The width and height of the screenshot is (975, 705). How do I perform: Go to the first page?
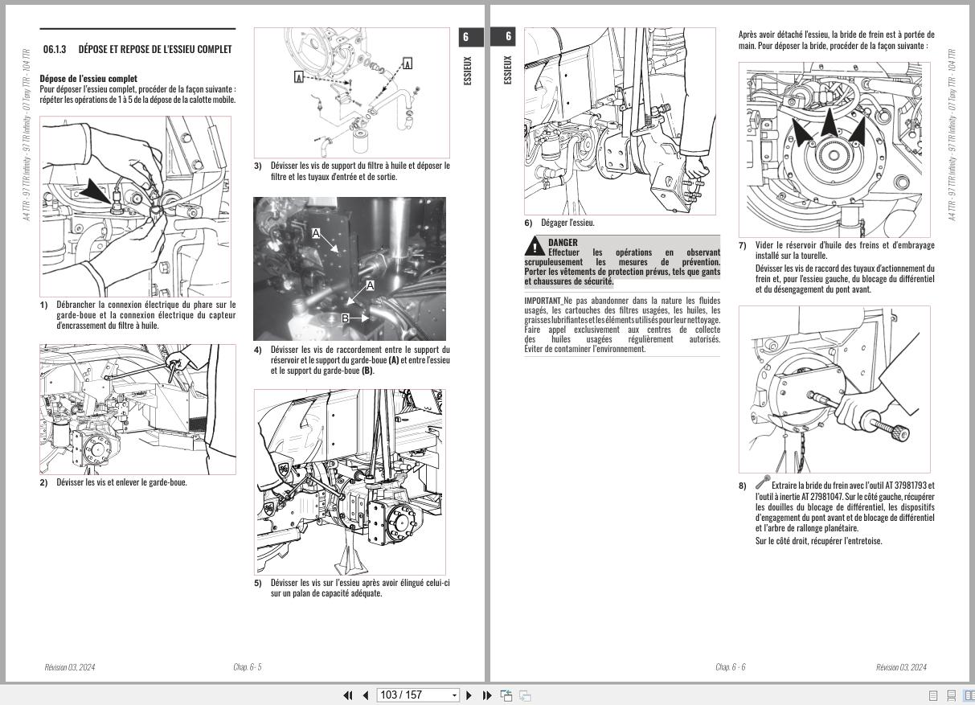pos(348,695)
